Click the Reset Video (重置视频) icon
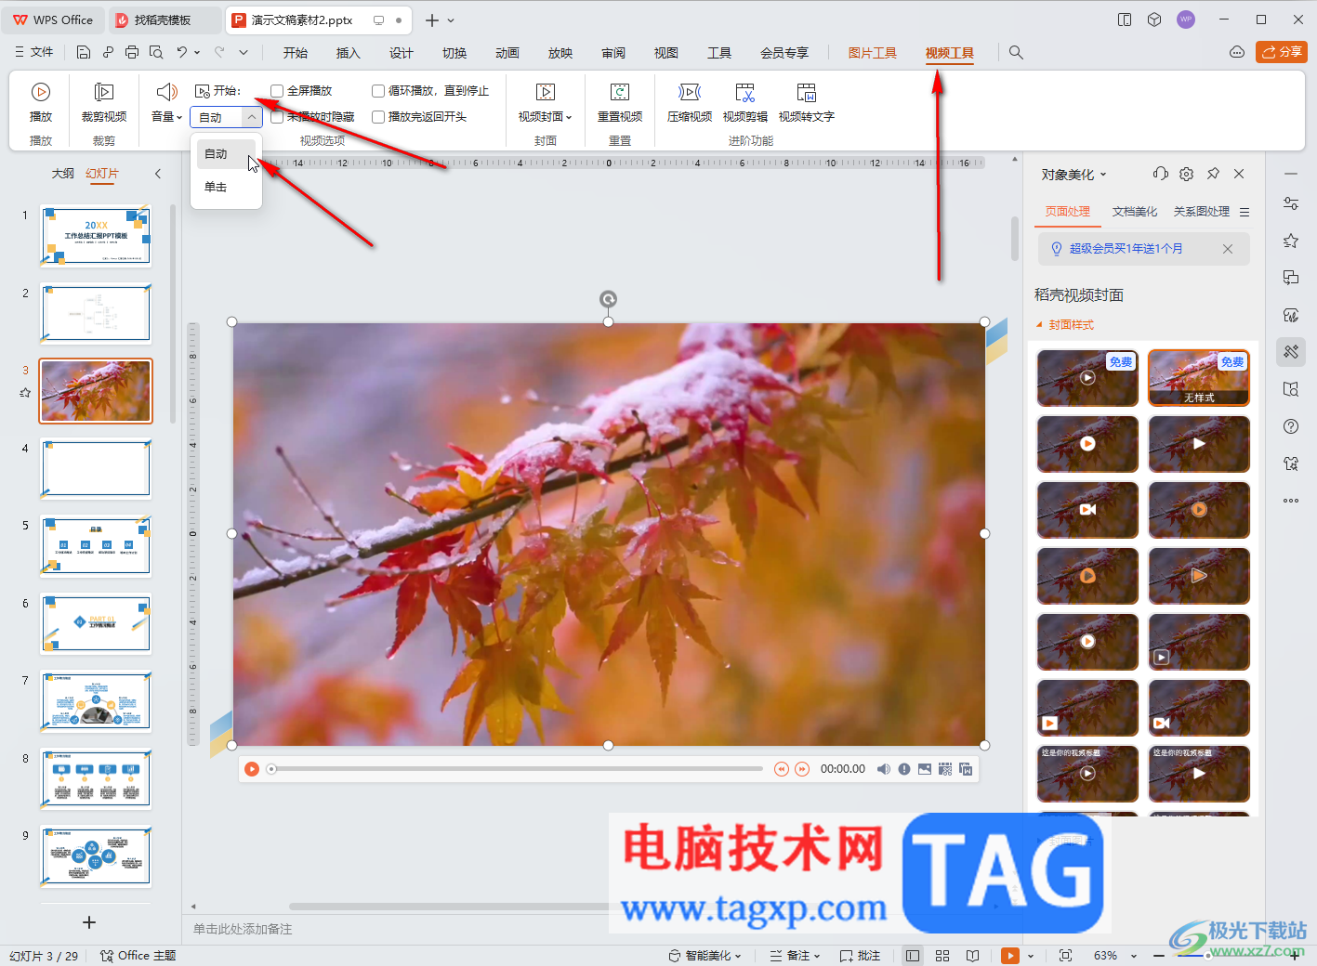 [x=620, y=92]
